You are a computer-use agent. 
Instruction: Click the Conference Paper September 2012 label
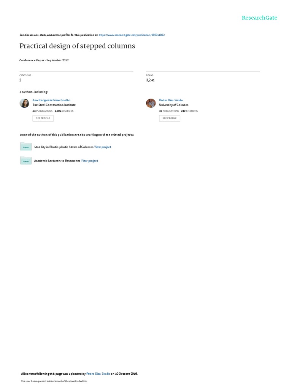point(44,60)
